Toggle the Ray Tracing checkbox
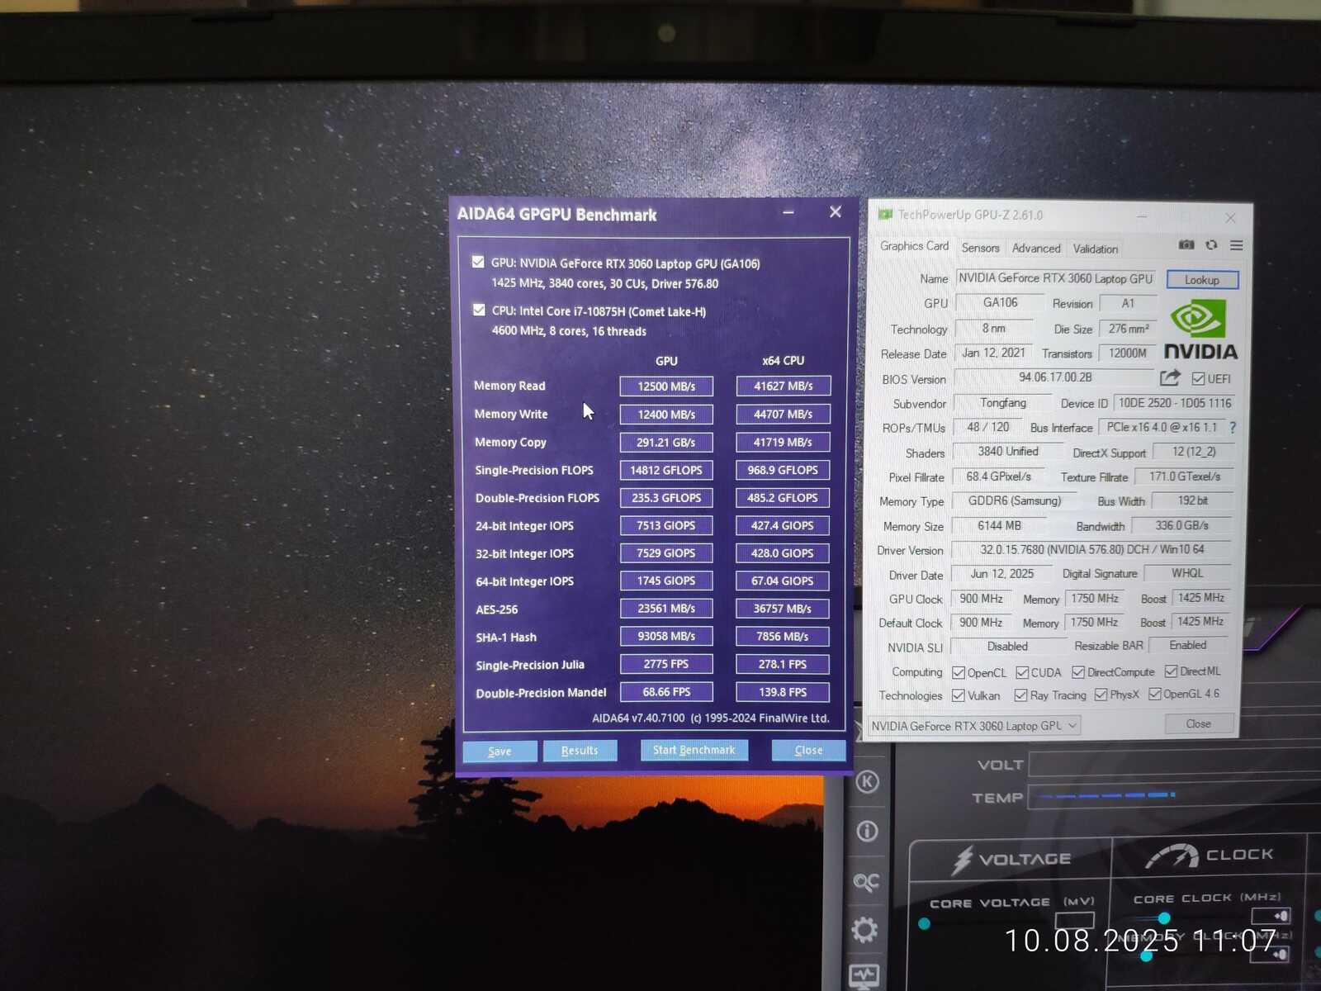1321x991 pixels. pyautogui.click(x=1021, y=695)
